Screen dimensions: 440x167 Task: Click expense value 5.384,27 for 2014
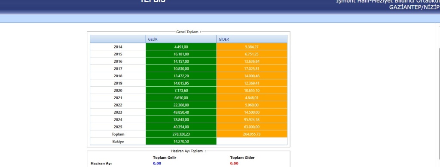pos(252,47)
